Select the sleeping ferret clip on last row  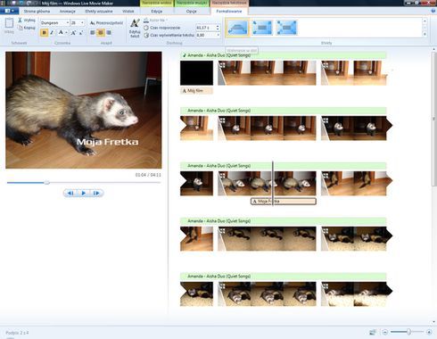(x=267, y=294)
